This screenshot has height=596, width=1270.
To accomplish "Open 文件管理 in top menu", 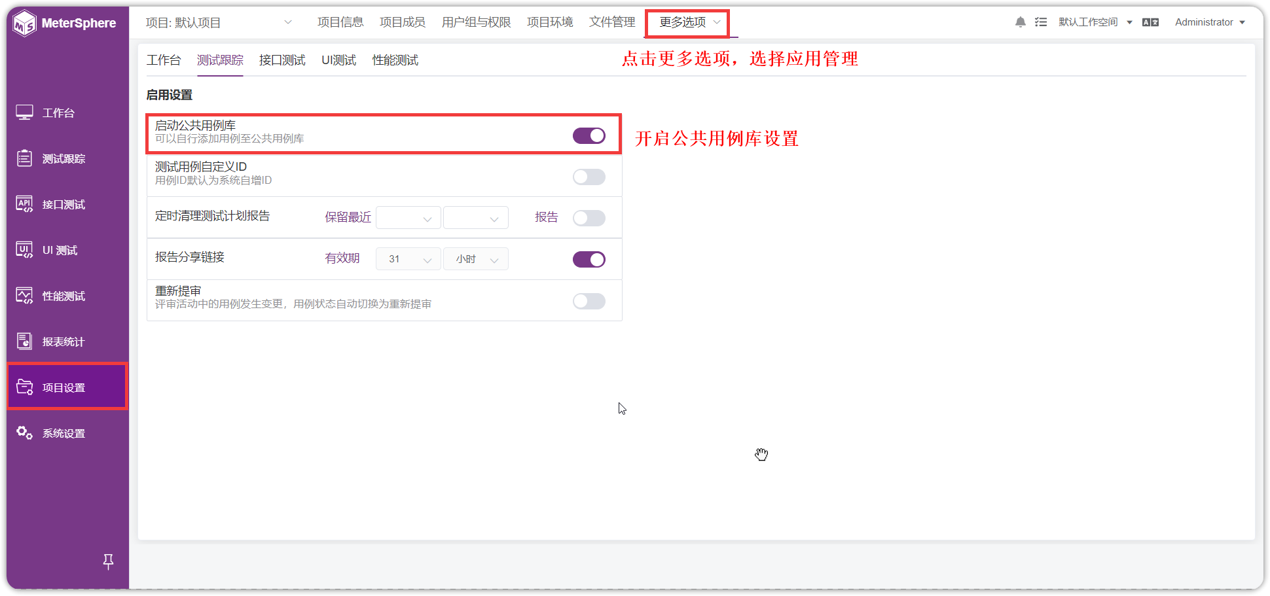I will tap(612, 22).
